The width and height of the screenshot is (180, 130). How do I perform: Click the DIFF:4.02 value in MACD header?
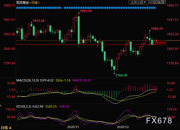click(x=47, y=80)
